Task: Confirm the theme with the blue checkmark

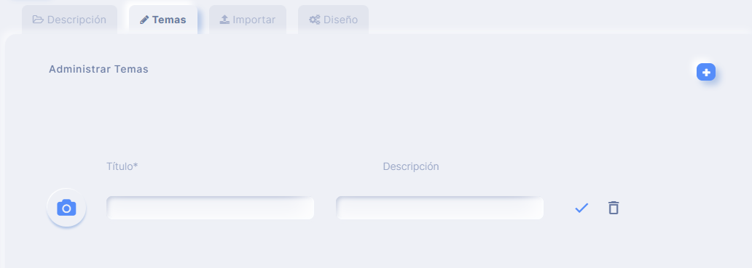Action: (x=581, y=208)
